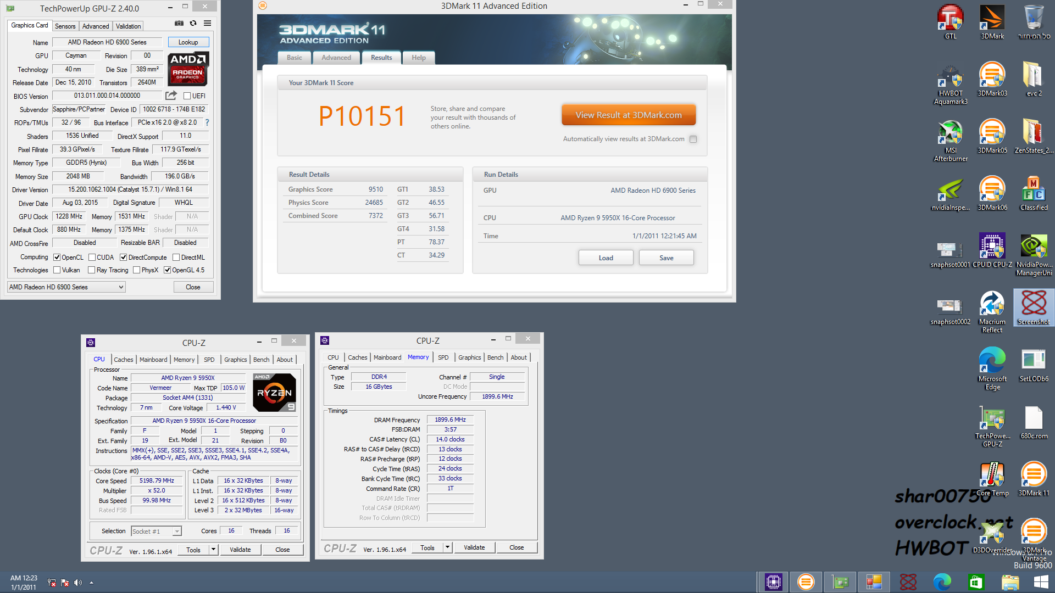The height and width of the screenshot is (593, 1055).
Task: Open the 3DMark 11 desktop shortcut
Action: pos(1034,479)
